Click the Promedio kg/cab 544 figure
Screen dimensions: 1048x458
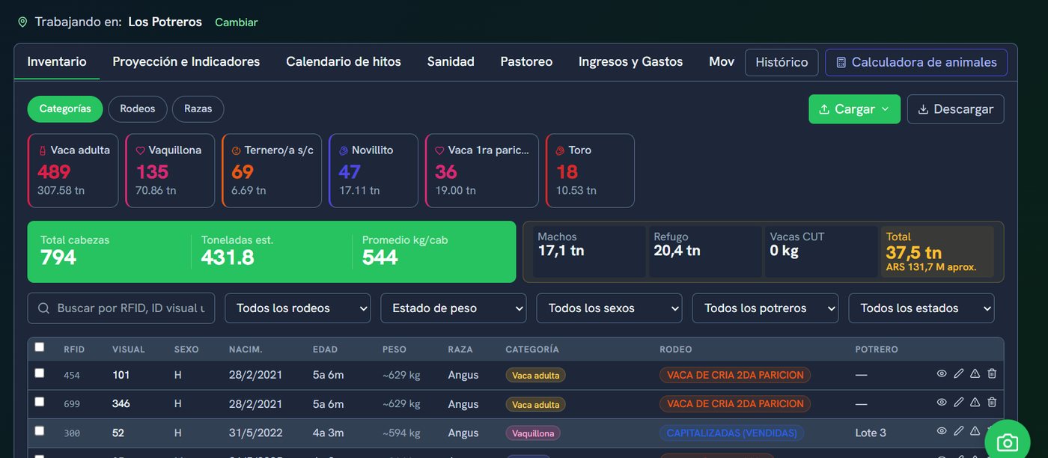tap(380, 257)
